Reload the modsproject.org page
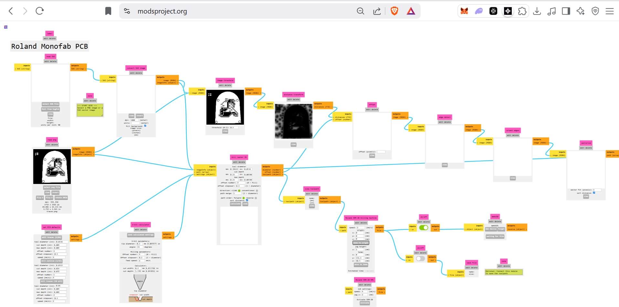 [40, 11]
